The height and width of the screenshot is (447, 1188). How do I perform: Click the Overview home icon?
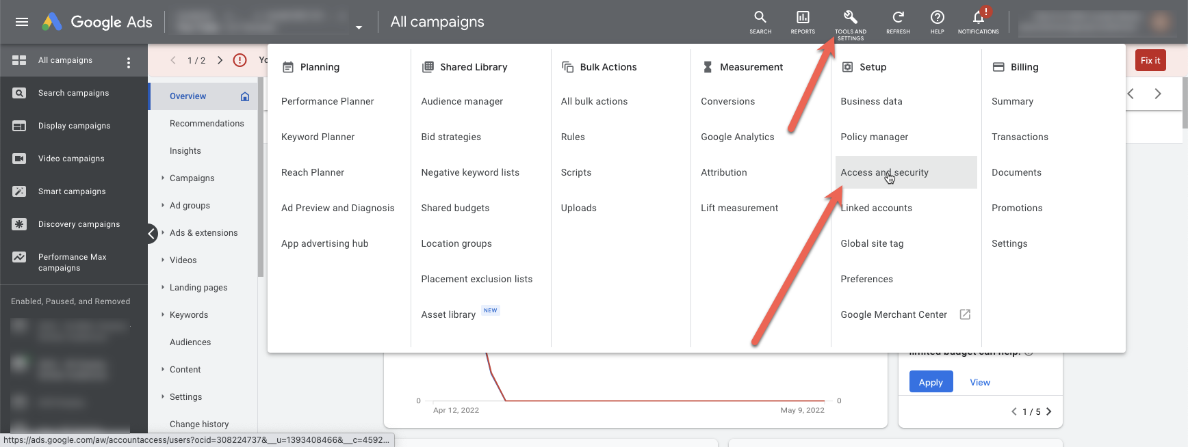245,96
